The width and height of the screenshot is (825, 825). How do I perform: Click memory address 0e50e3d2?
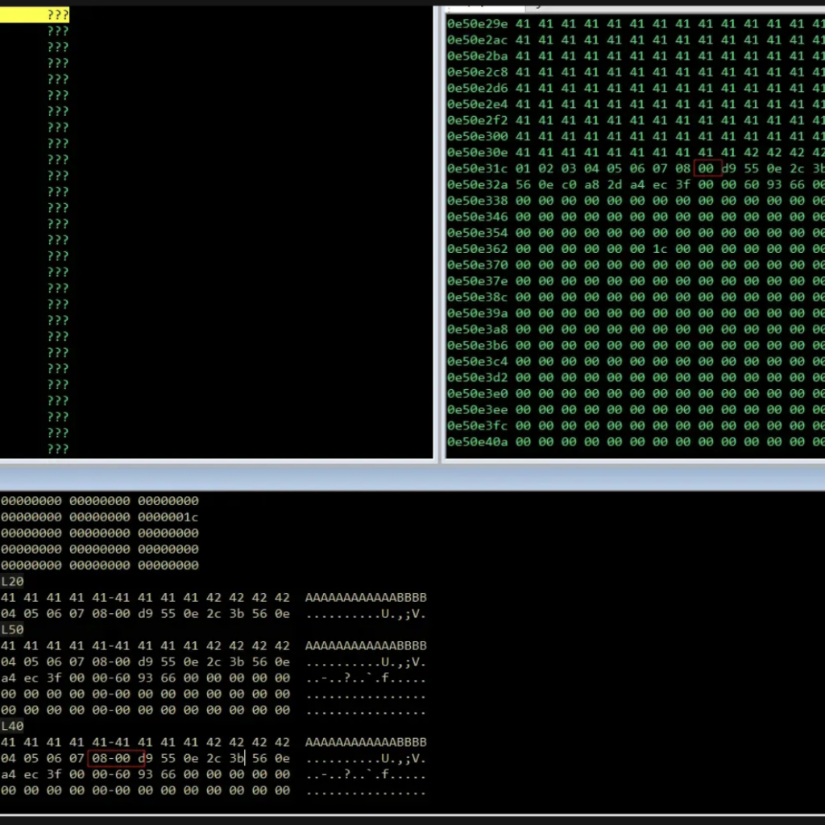coord(477,377)
